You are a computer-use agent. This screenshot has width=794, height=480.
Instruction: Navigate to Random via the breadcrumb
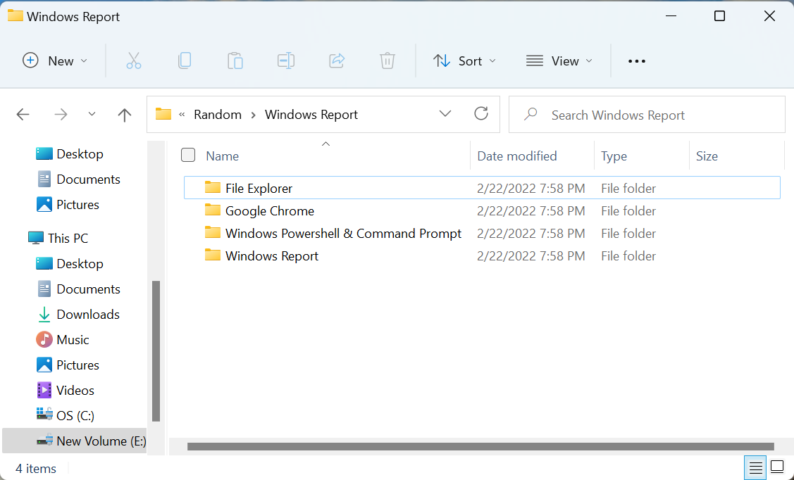coord(218,114)
